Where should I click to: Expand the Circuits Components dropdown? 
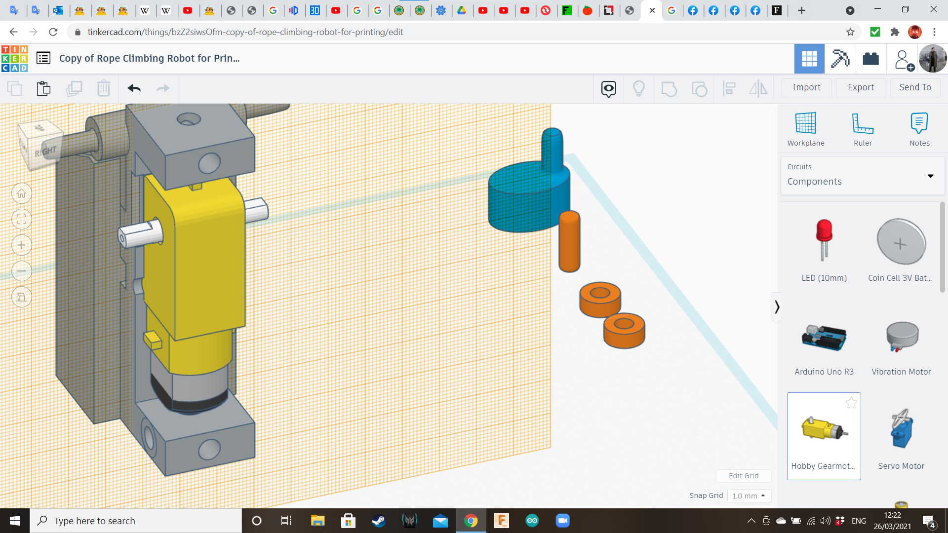[930, 176]
